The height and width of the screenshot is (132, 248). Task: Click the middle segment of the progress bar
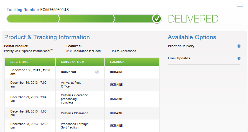[x=86, y=19]
